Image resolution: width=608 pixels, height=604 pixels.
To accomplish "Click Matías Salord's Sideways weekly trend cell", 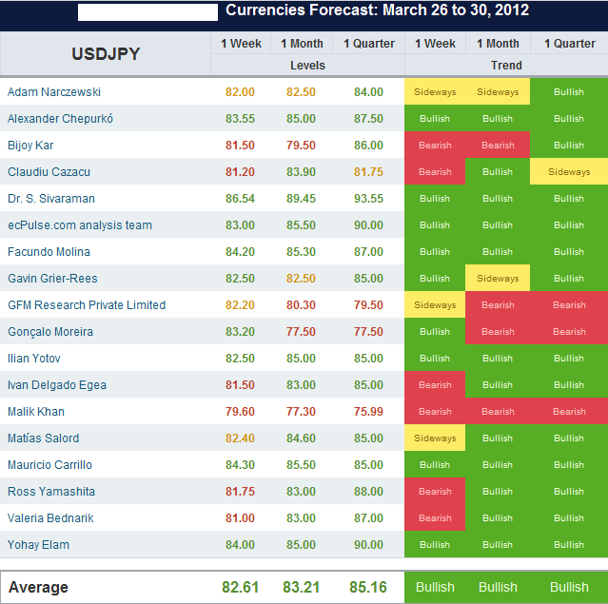I will point(435,438).
